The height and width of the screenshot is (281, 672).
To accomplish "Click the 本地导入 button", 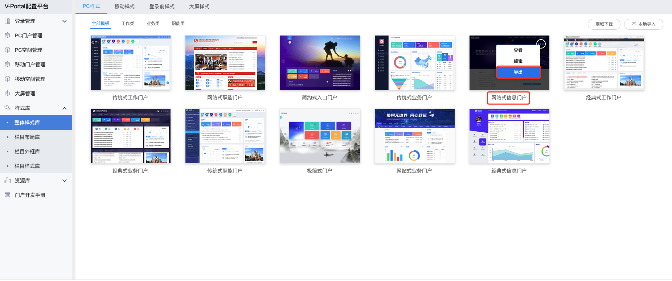I will [x=643, y=24].
